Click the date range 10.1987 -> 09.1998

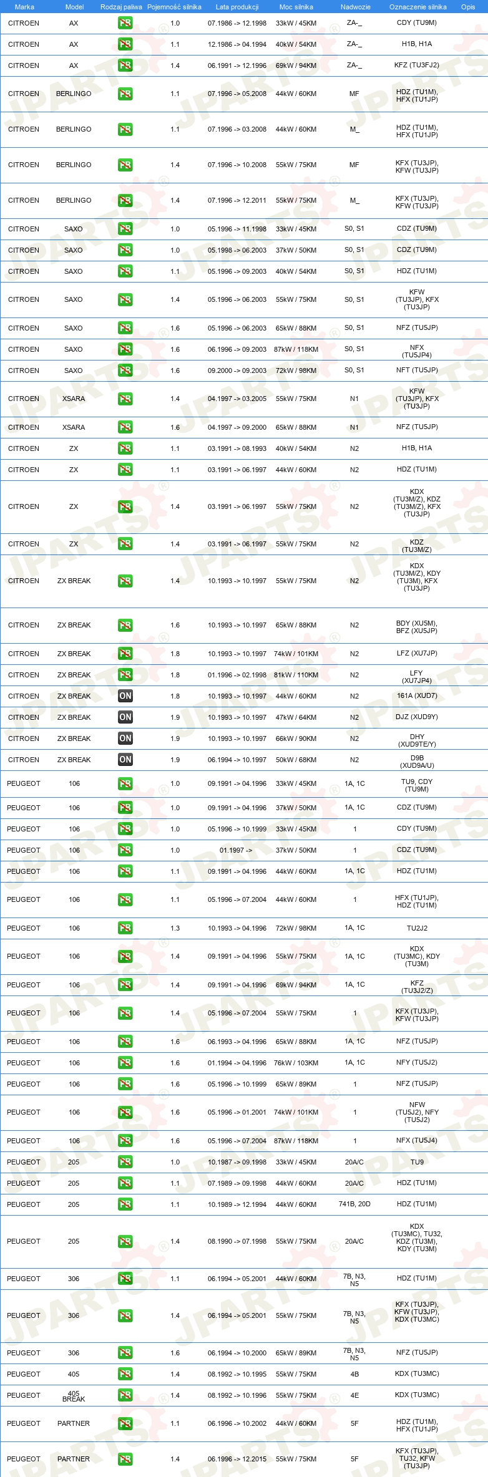237,1162
